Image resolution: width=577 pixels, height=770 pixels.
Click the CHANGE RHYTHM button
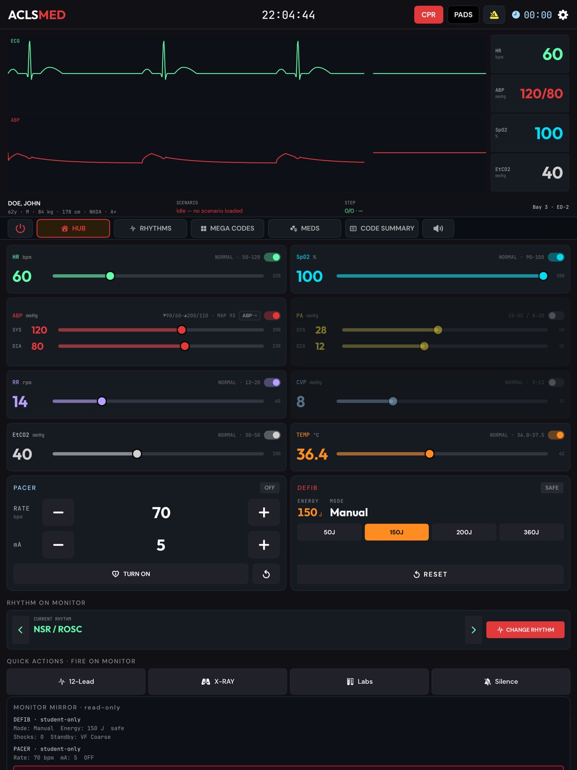[525, 630]
